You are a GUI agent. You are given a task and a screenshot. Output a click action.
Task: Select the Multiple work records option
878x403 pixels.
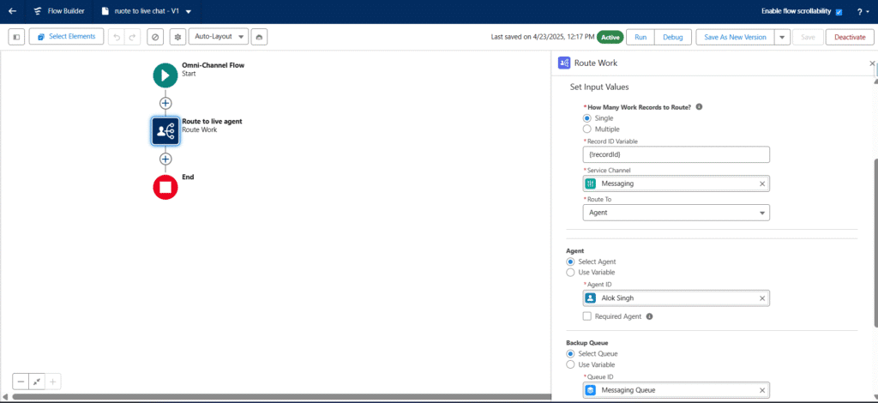[587, 129]
